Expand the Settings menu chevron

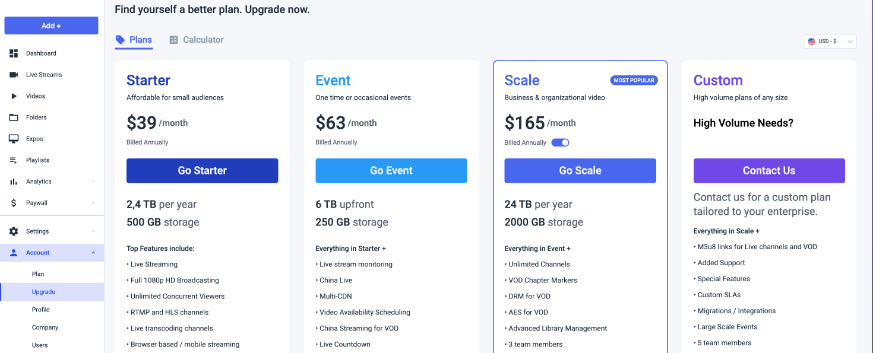coord(93,231)
